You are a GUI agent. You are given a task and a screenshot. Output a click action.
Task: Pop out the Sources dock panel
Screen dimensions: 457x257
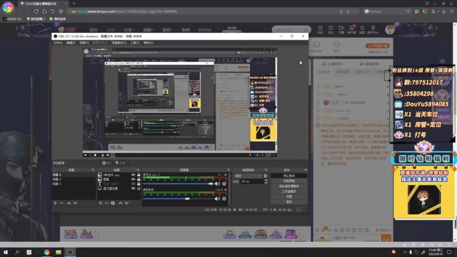coord(138,170)
